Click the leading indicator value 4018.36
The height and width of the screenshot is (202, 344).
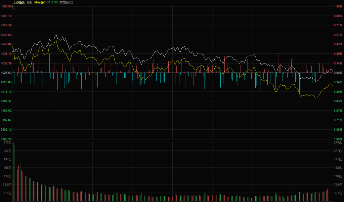[x=52, y=2]
